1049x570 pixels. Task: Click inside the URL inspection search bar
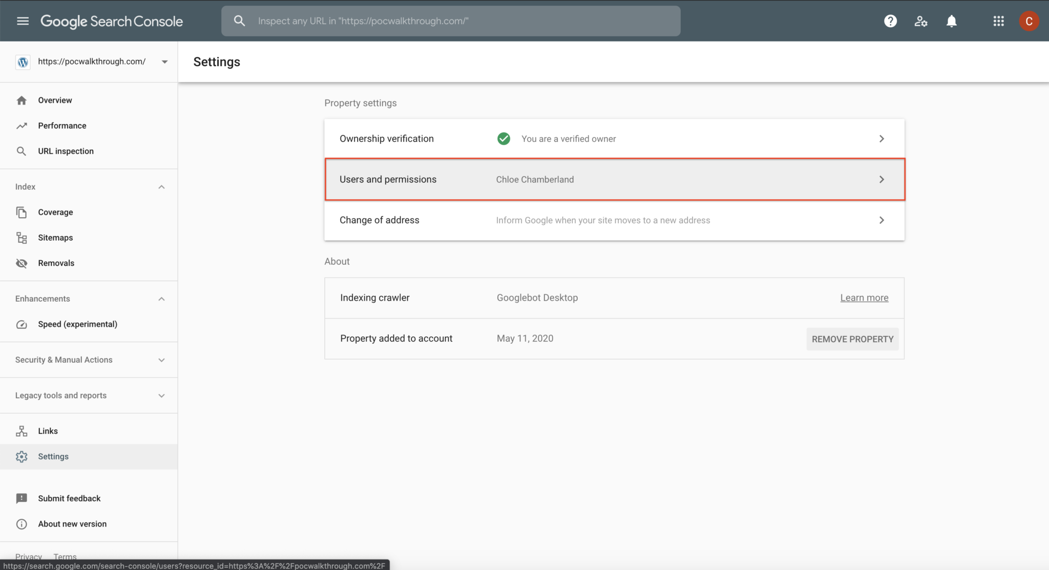point(451,21)
